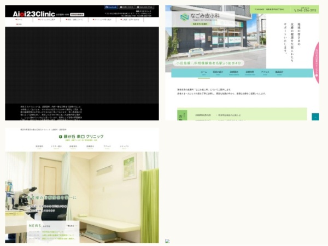Select アクセス in the 藤が丘 clinic nav
This screenshot has width=328, height=246.
107,147
